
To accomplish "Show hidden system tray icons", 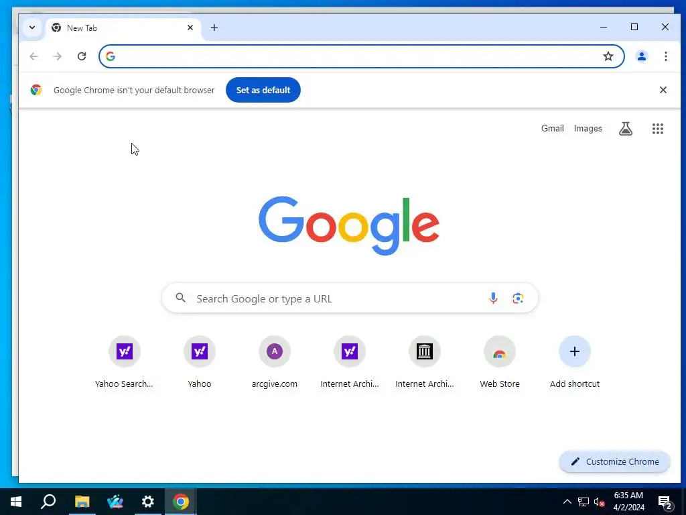I will [567, 502].
